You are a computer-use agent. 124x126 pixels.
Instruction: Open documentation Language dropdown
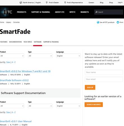click(x=68, y=106)
